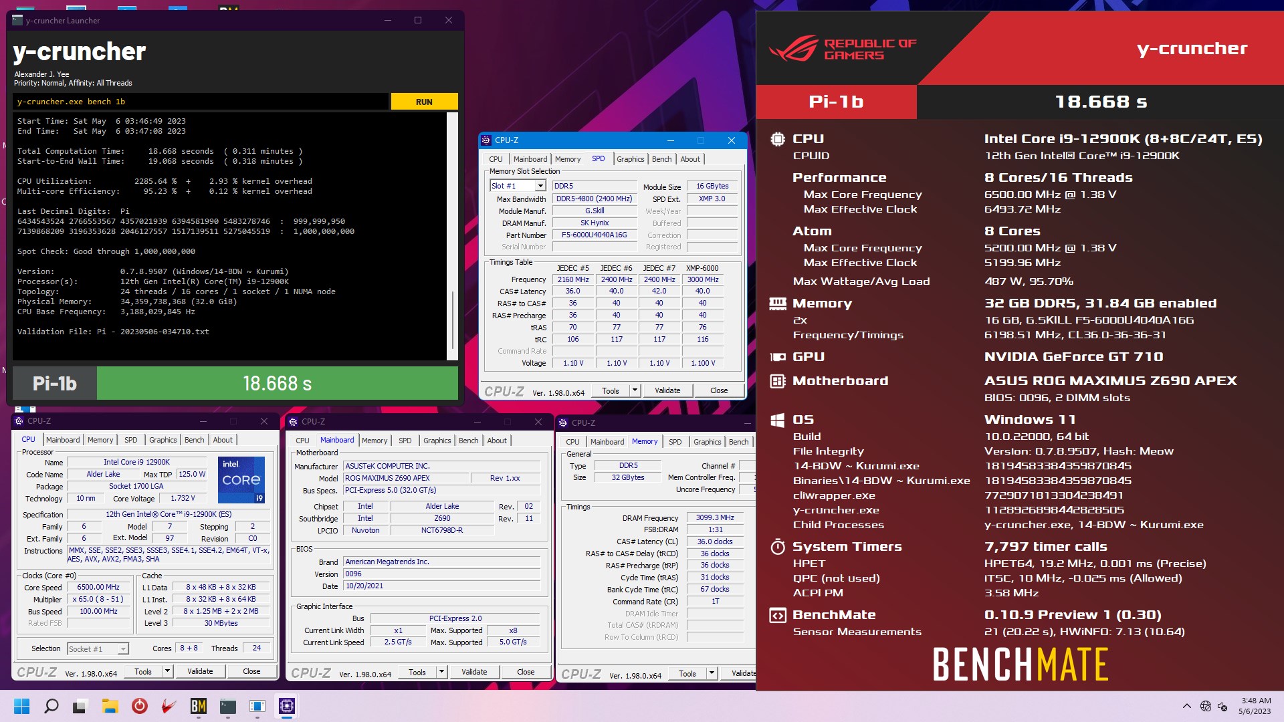Open the red power icon app in taskbar
Screen dimensions: 1284x722
tap(139, 706)
